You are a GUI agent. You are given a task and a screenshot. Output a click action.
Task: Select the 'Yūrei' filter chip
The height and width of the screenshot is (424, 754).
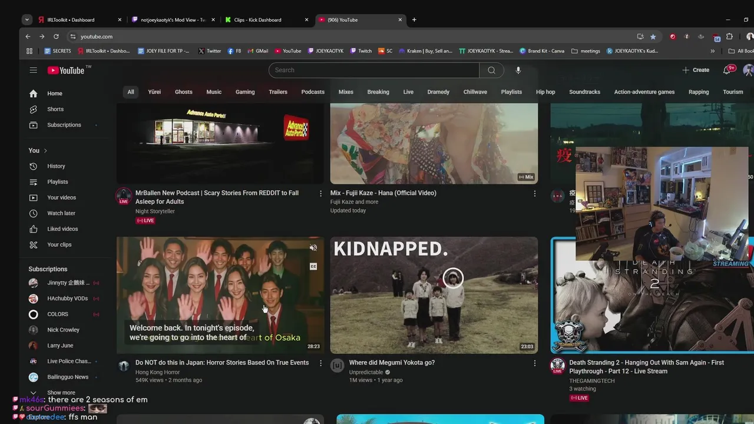(x=154, y=92)
